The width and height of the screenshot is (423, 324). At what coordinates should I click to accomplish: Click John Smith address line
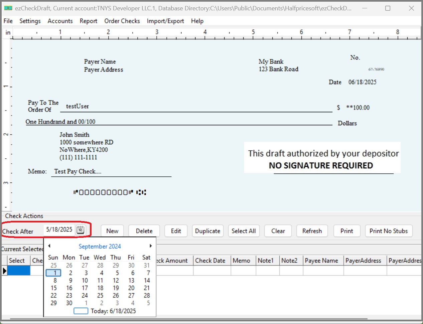(75, 135)
